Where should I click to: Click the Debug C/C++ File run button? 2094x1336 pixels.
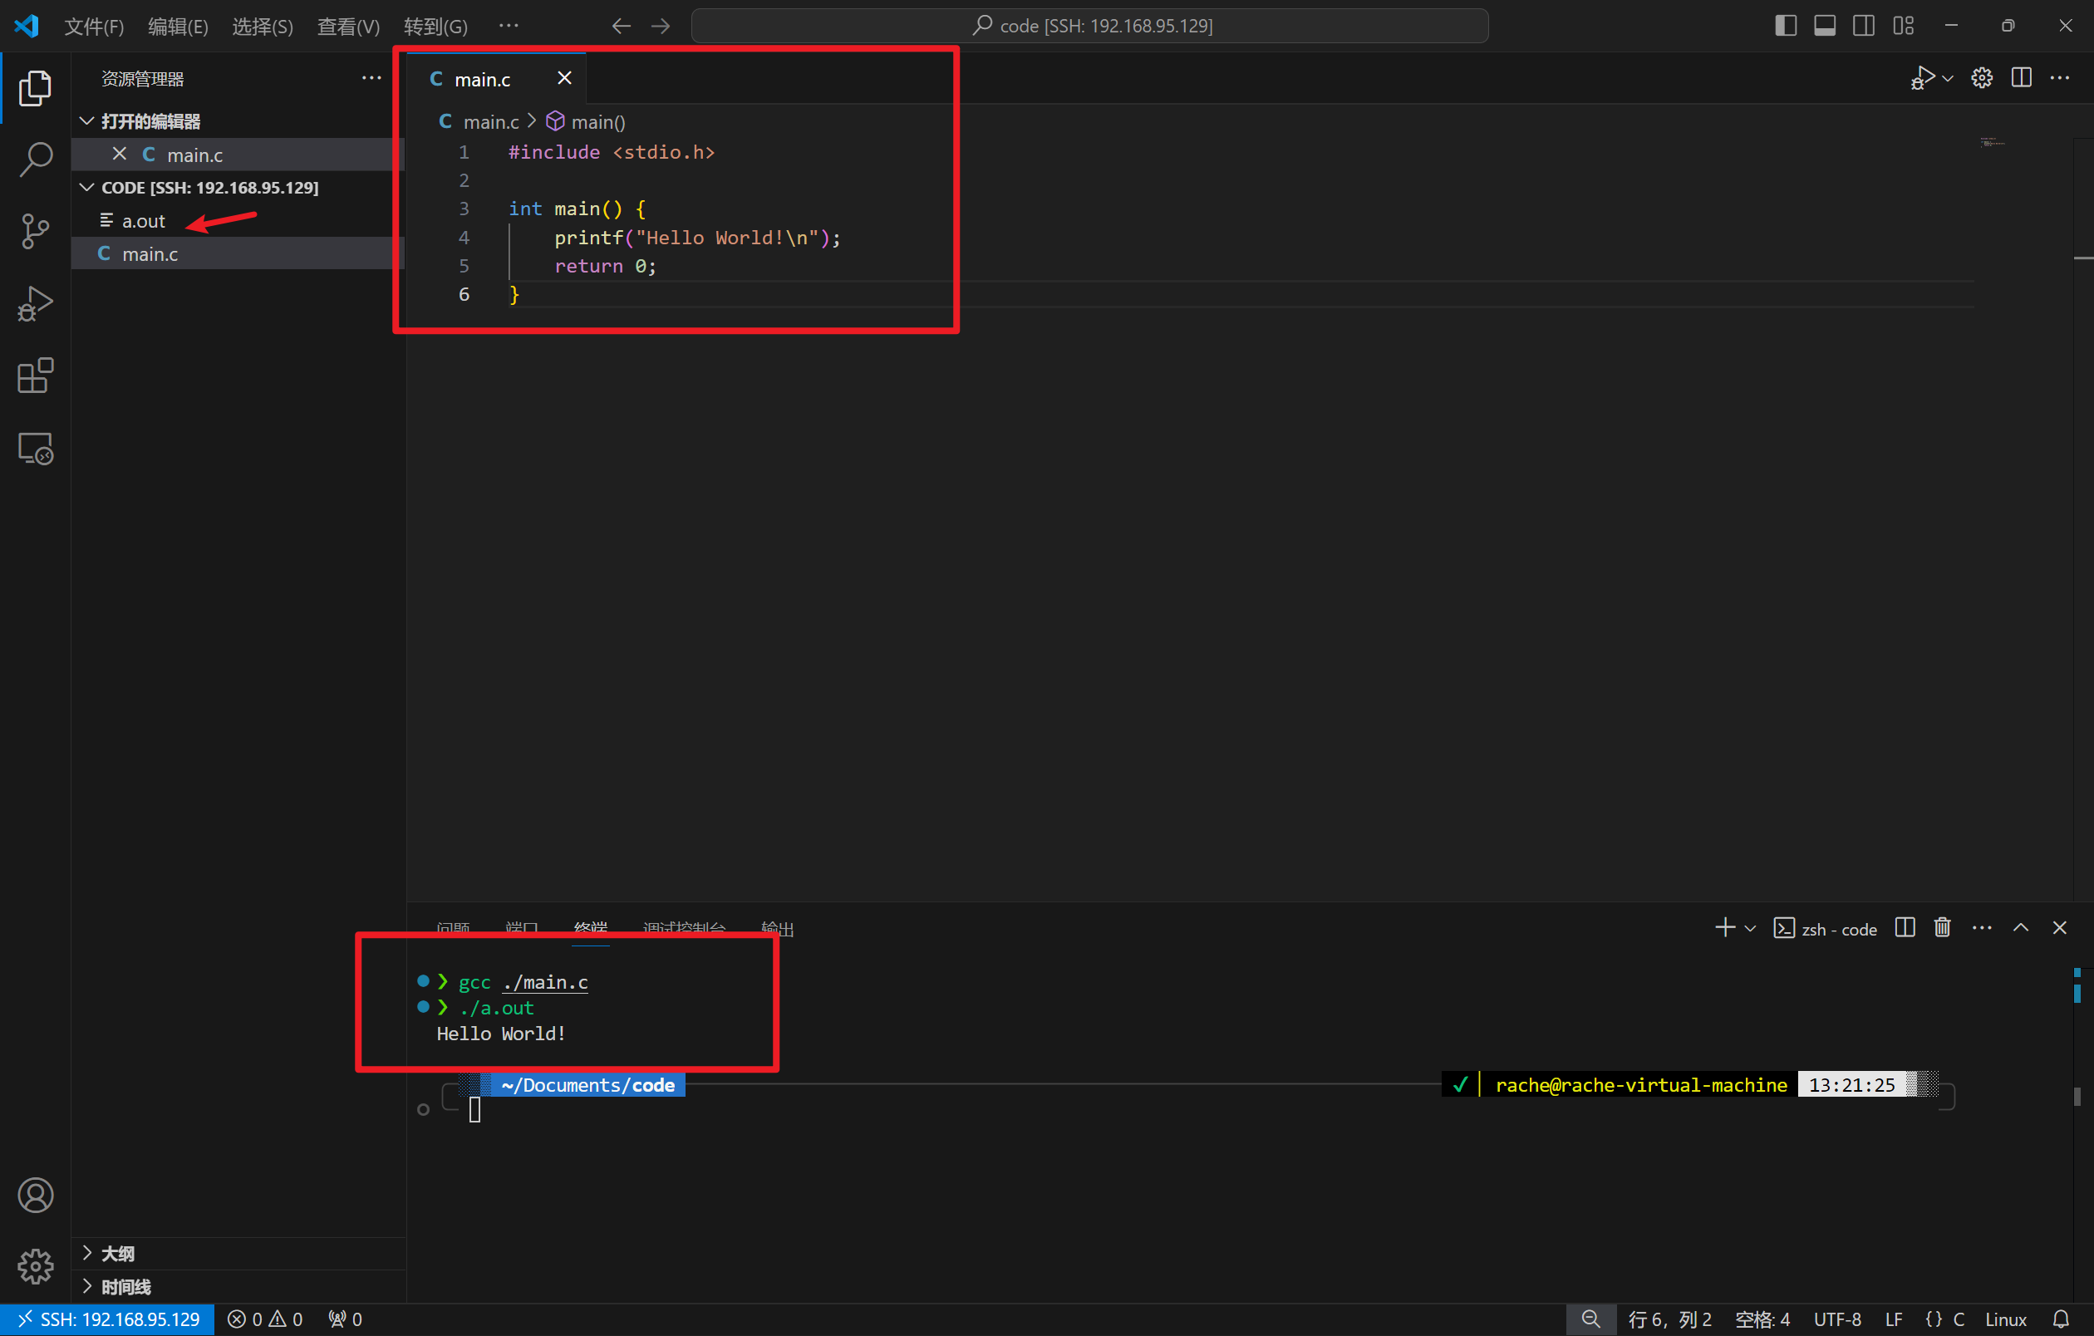point(1923,78)
